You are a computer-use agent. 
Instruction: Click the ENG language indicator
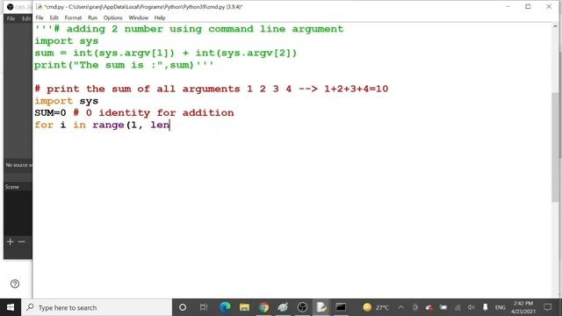point(500,307)
